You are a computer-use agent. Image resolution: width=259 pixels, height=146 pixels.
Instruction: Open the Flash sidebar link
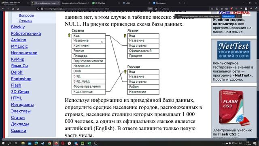pyautogui.click(x=16, y=85)
